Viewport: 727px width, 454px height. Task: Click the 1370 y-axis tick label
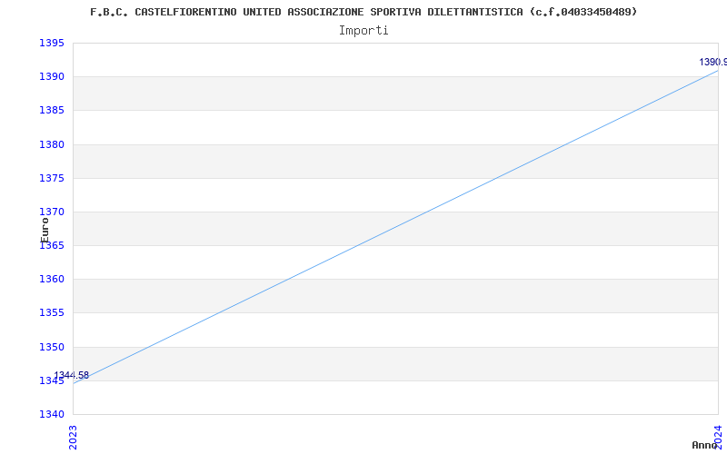pos(52,212)
